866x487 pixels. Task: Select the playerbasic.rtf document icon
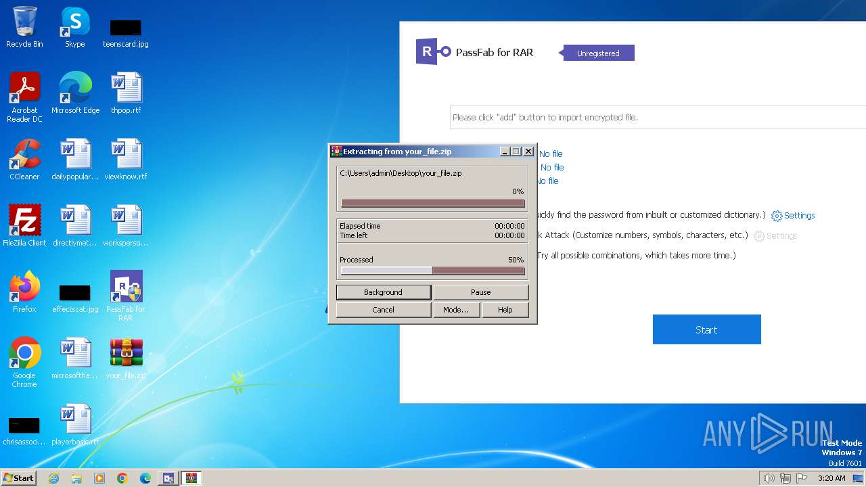click(75, 425)
